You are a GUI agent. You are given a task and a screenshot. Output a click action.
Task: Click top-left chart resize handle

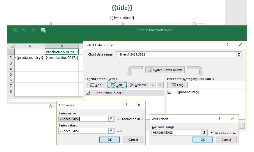(50, 24)
